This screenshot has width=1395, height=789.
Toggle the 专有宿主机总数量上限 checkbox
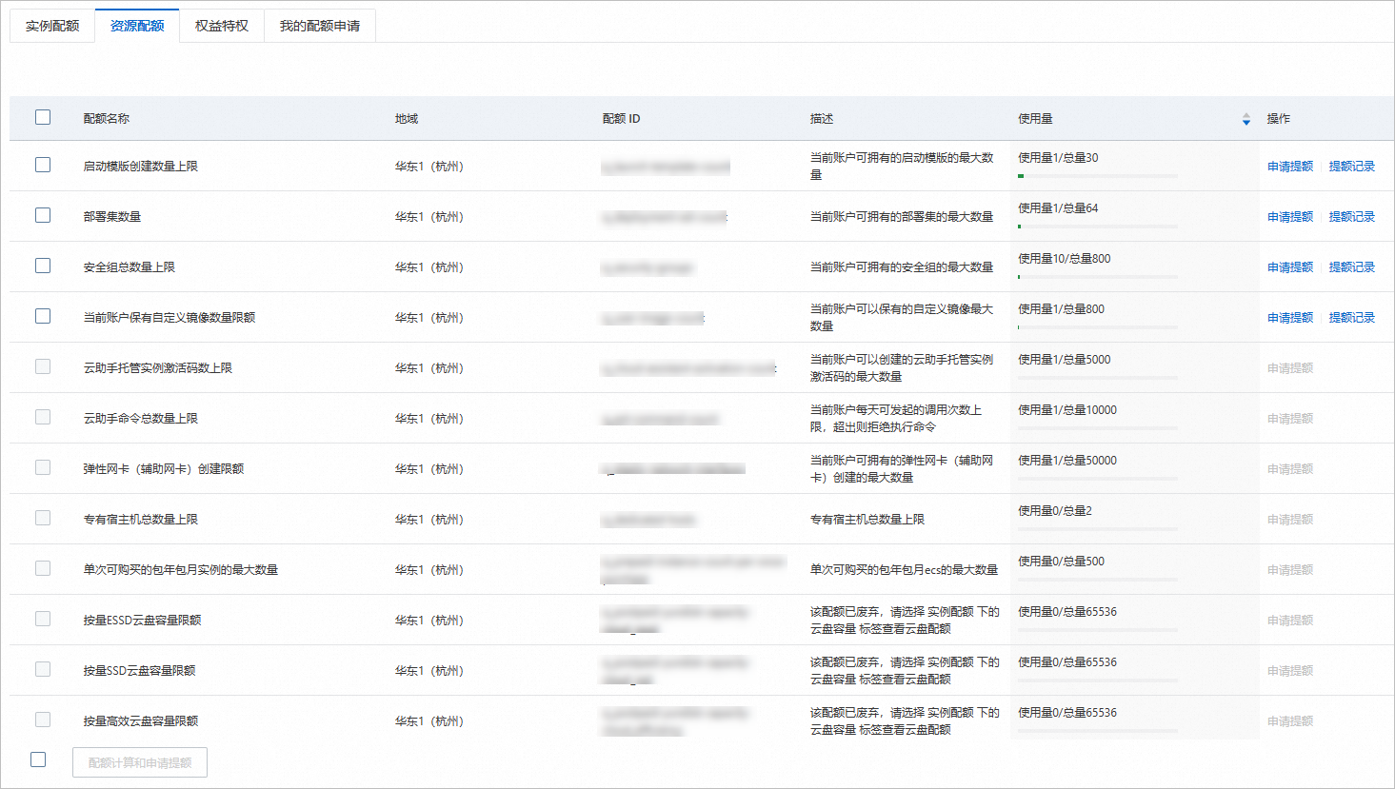coord(43,518)
